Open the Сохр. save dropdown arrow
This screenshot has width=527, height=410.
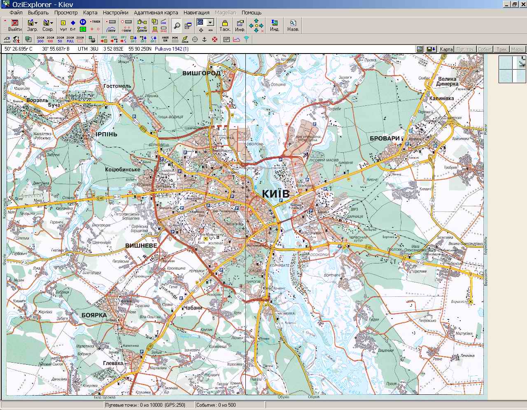[x=51, y=23]
